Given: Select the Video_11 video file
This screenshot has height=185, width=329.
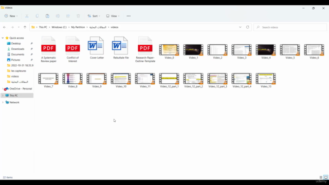Looking at the screenshot, I should 145,80.
